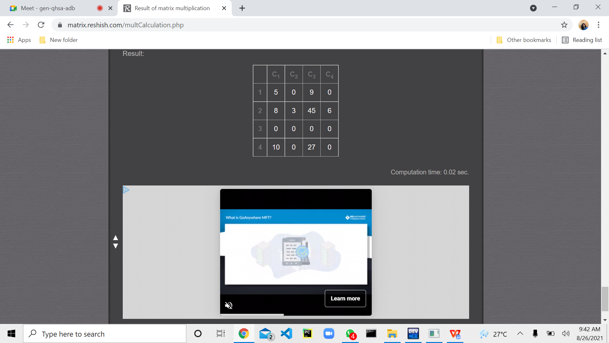Click the AdChoices icon on ad
The image size is (609, 343).
[x=126, y=190]
